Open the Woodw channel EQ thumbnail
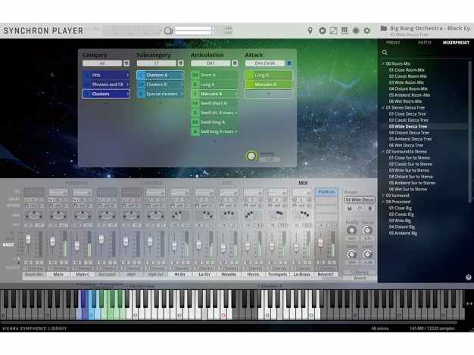 [x=229, y=193]
